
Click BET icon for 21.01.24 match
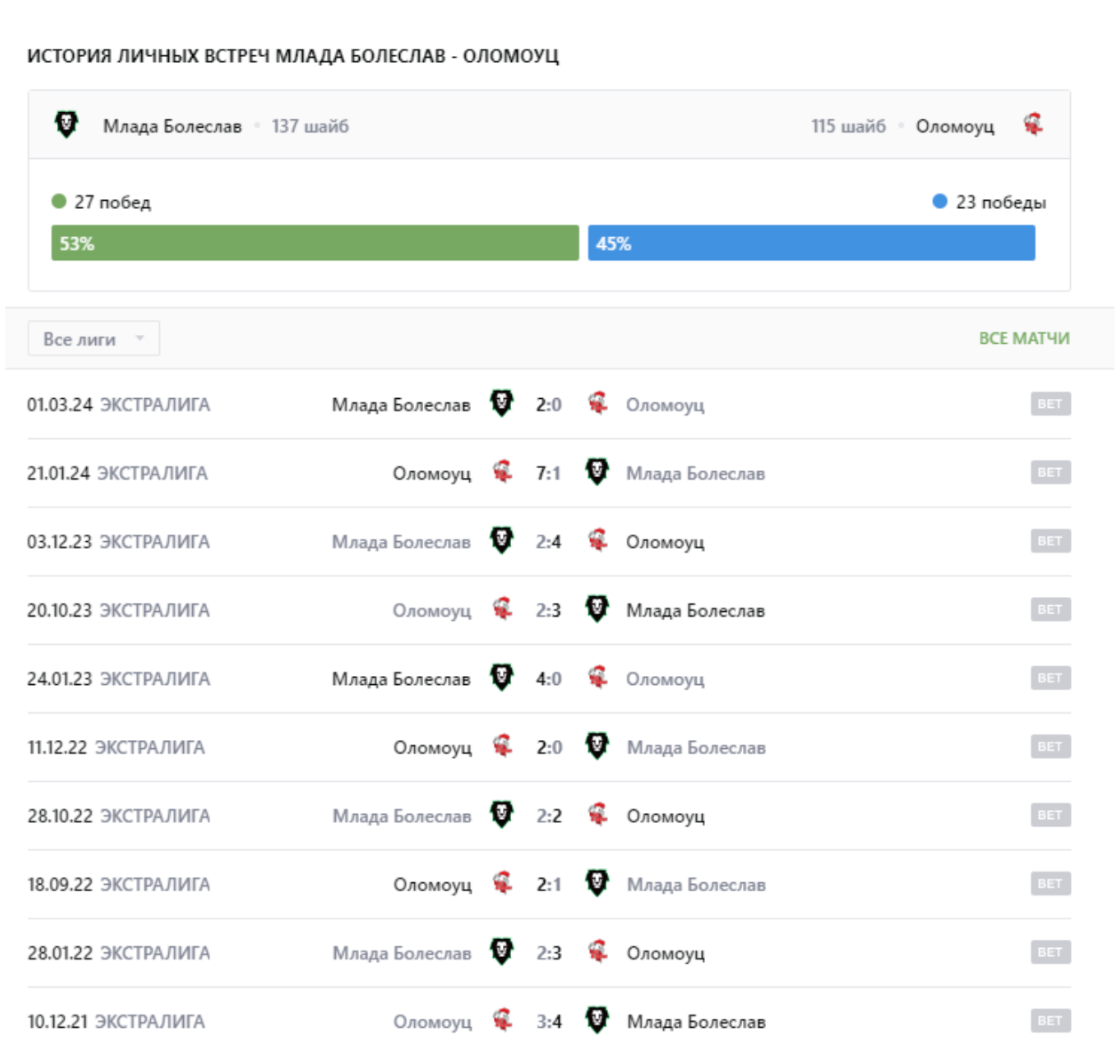(x=1050, y=473)
